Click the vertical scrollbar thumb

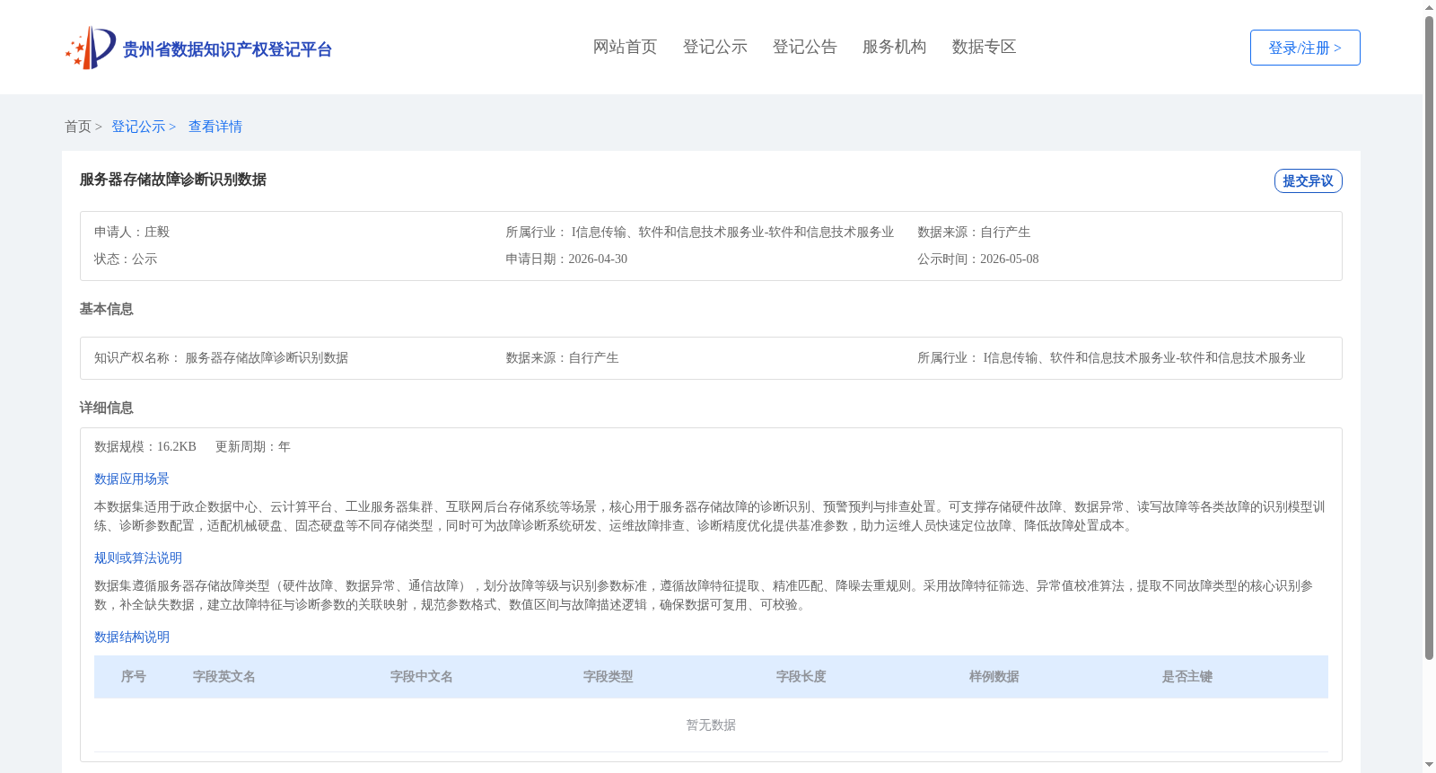[1429, 338]
